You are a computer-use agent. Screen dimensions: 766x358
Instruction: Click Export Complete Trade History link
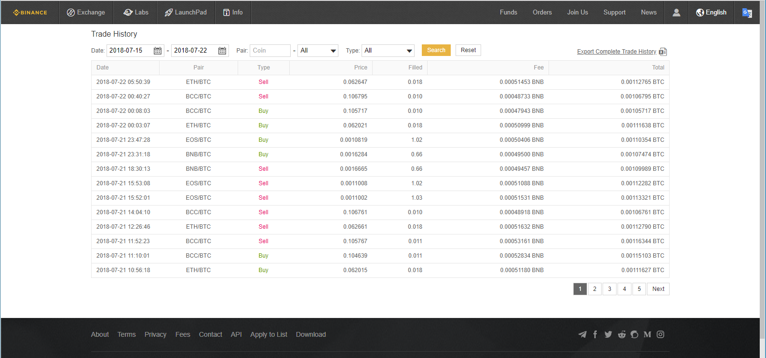pos(617,52)
